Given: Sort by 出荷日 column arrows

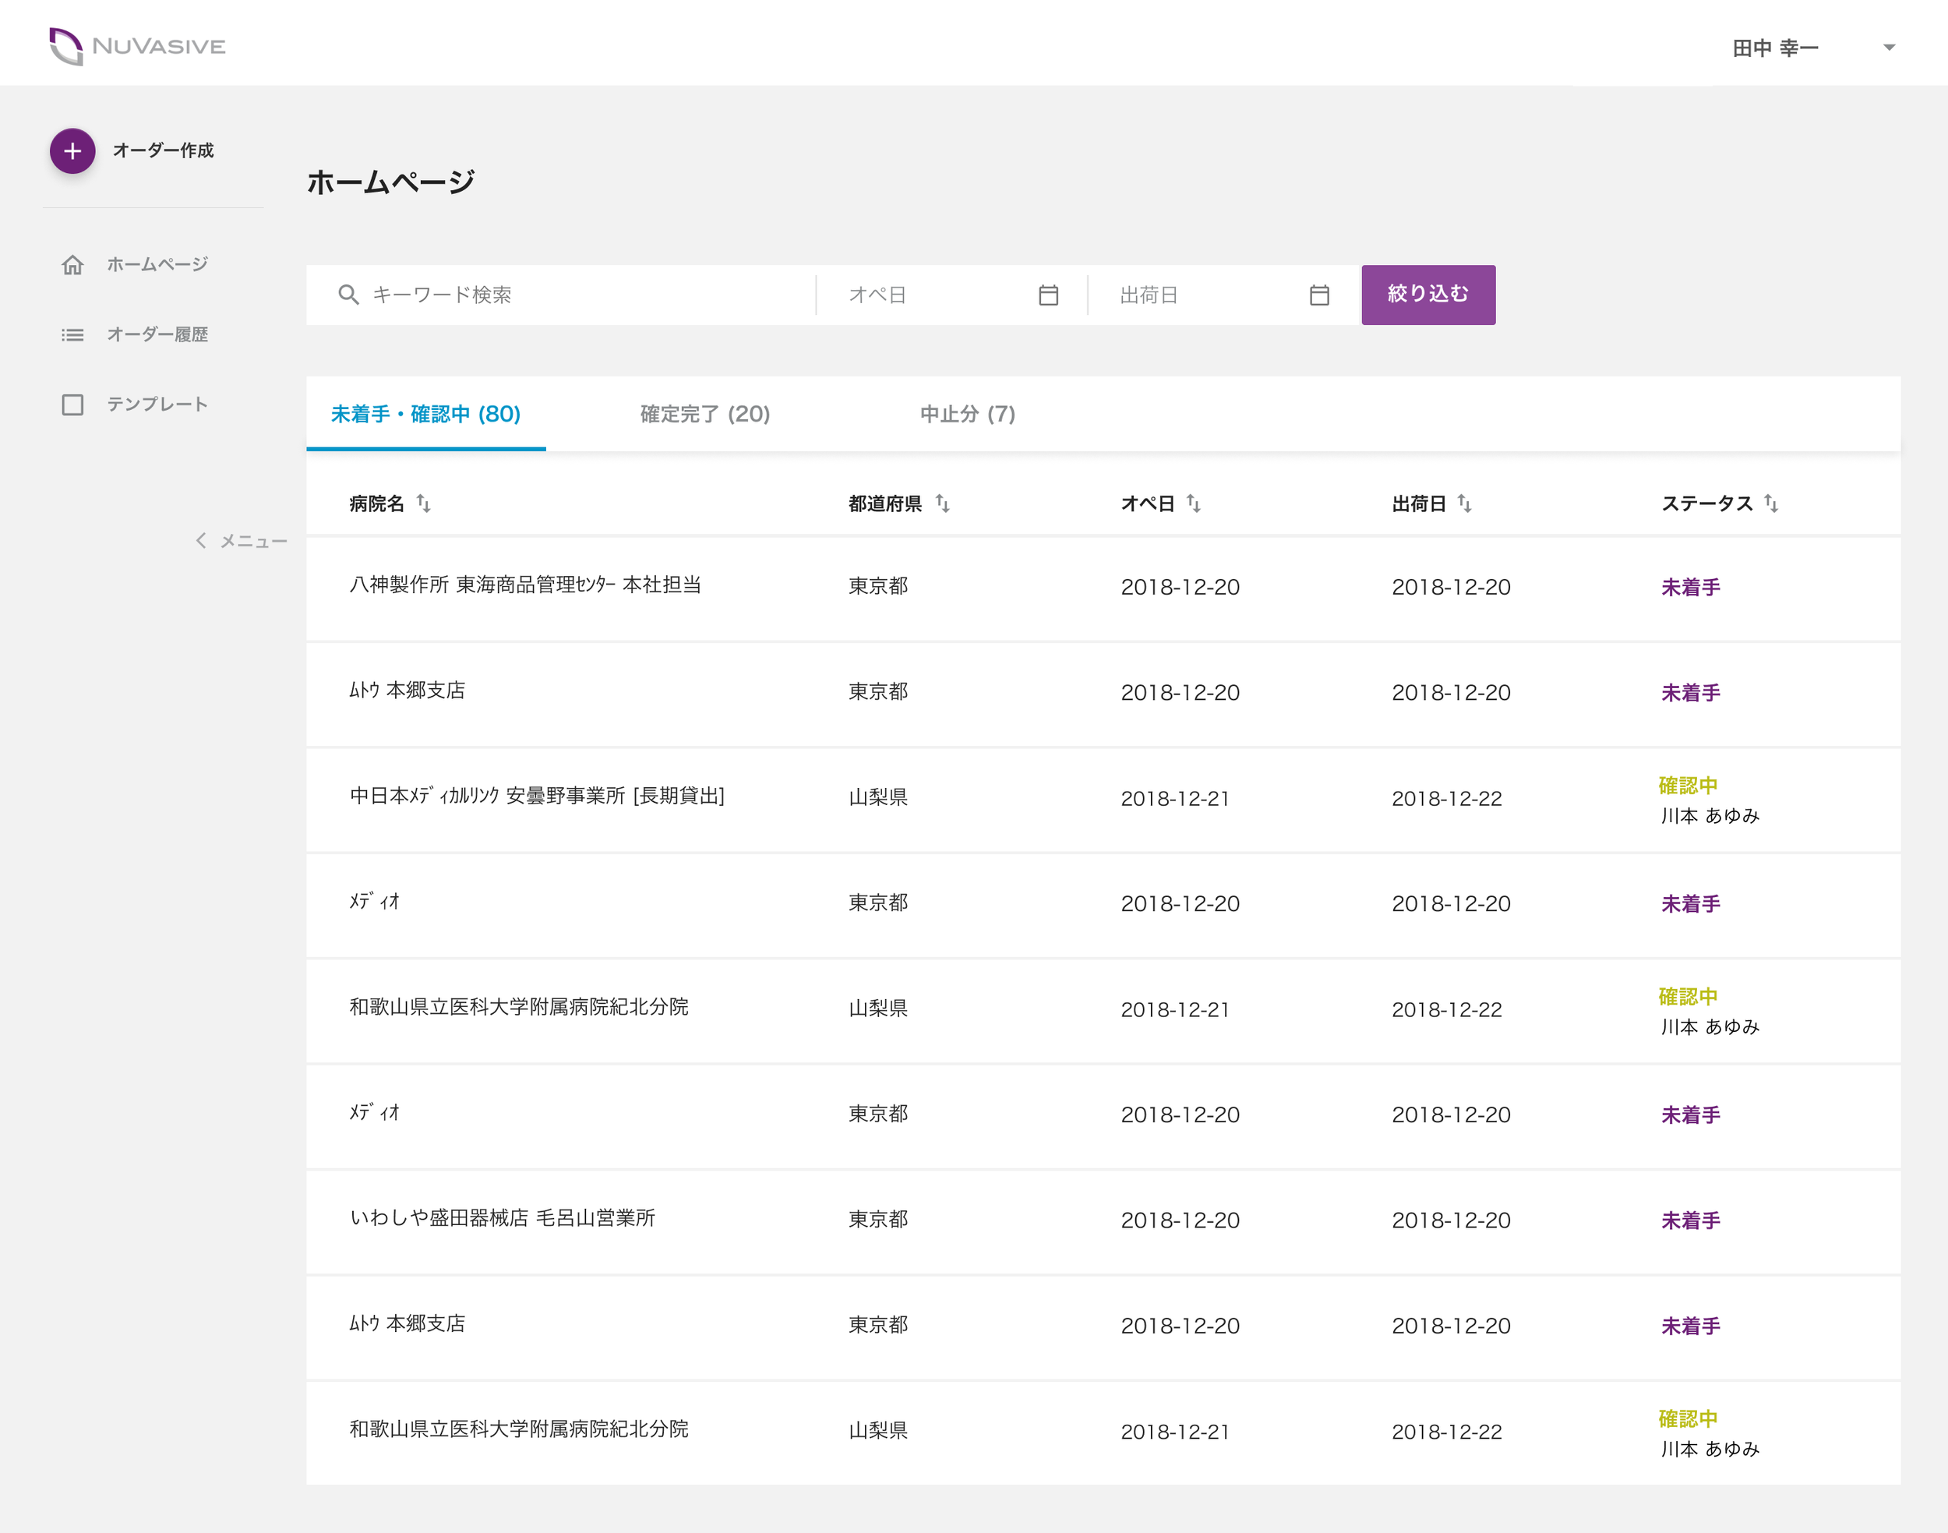Looking at the screenshot, I should 1464,503.
